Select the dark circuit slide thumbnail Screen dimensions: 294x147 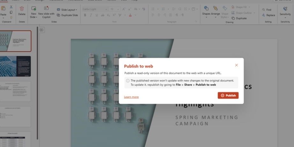point(15,66)
